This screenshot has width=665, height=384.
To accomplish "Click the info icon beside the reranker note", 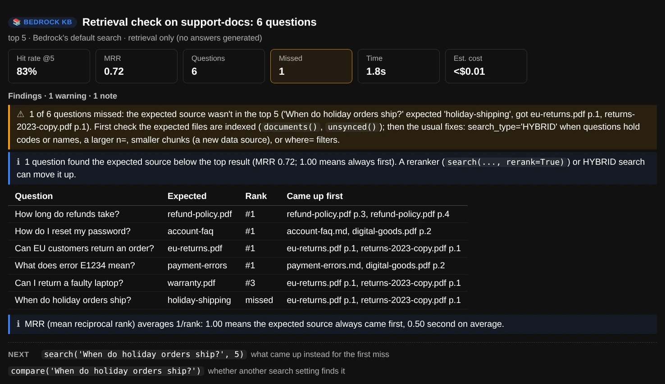I will tap(18, 162).
